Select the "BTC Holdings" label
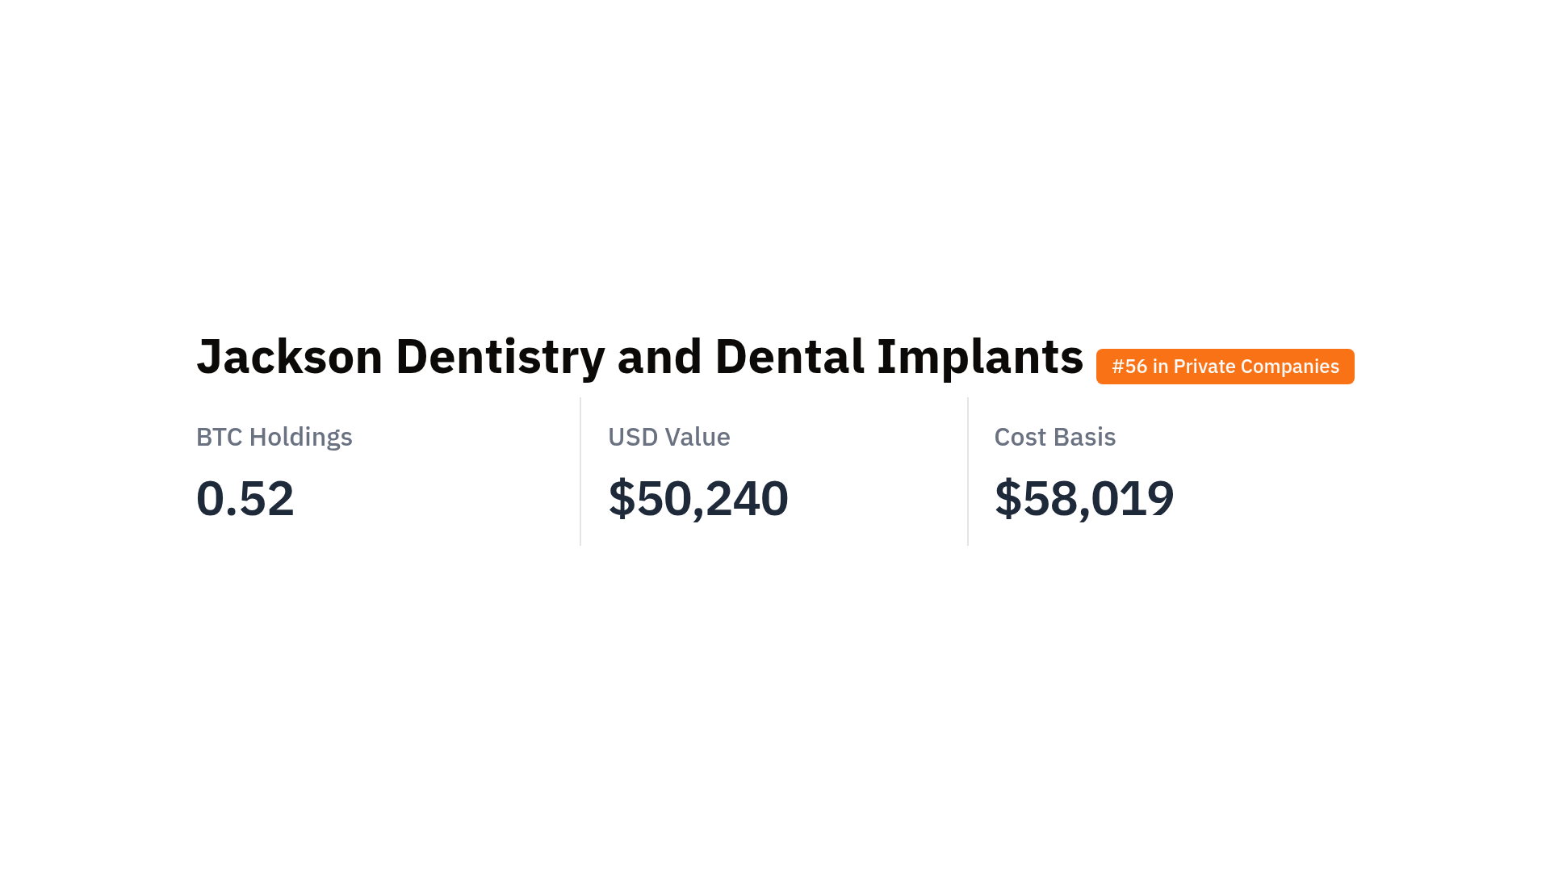Screen dimensions: 1550x872 click(274, 437)
